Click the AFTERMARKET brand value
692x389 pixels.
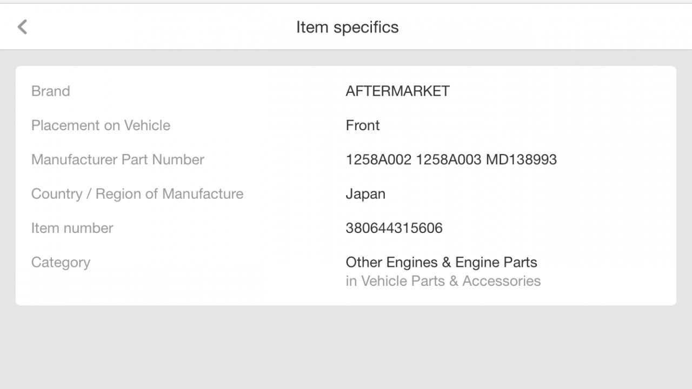(x=397, y=91)
